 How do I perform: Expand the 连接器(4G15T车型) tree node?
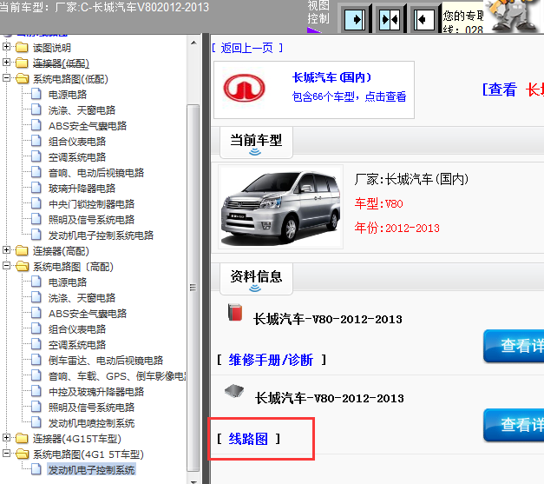[x=6, y=437]
